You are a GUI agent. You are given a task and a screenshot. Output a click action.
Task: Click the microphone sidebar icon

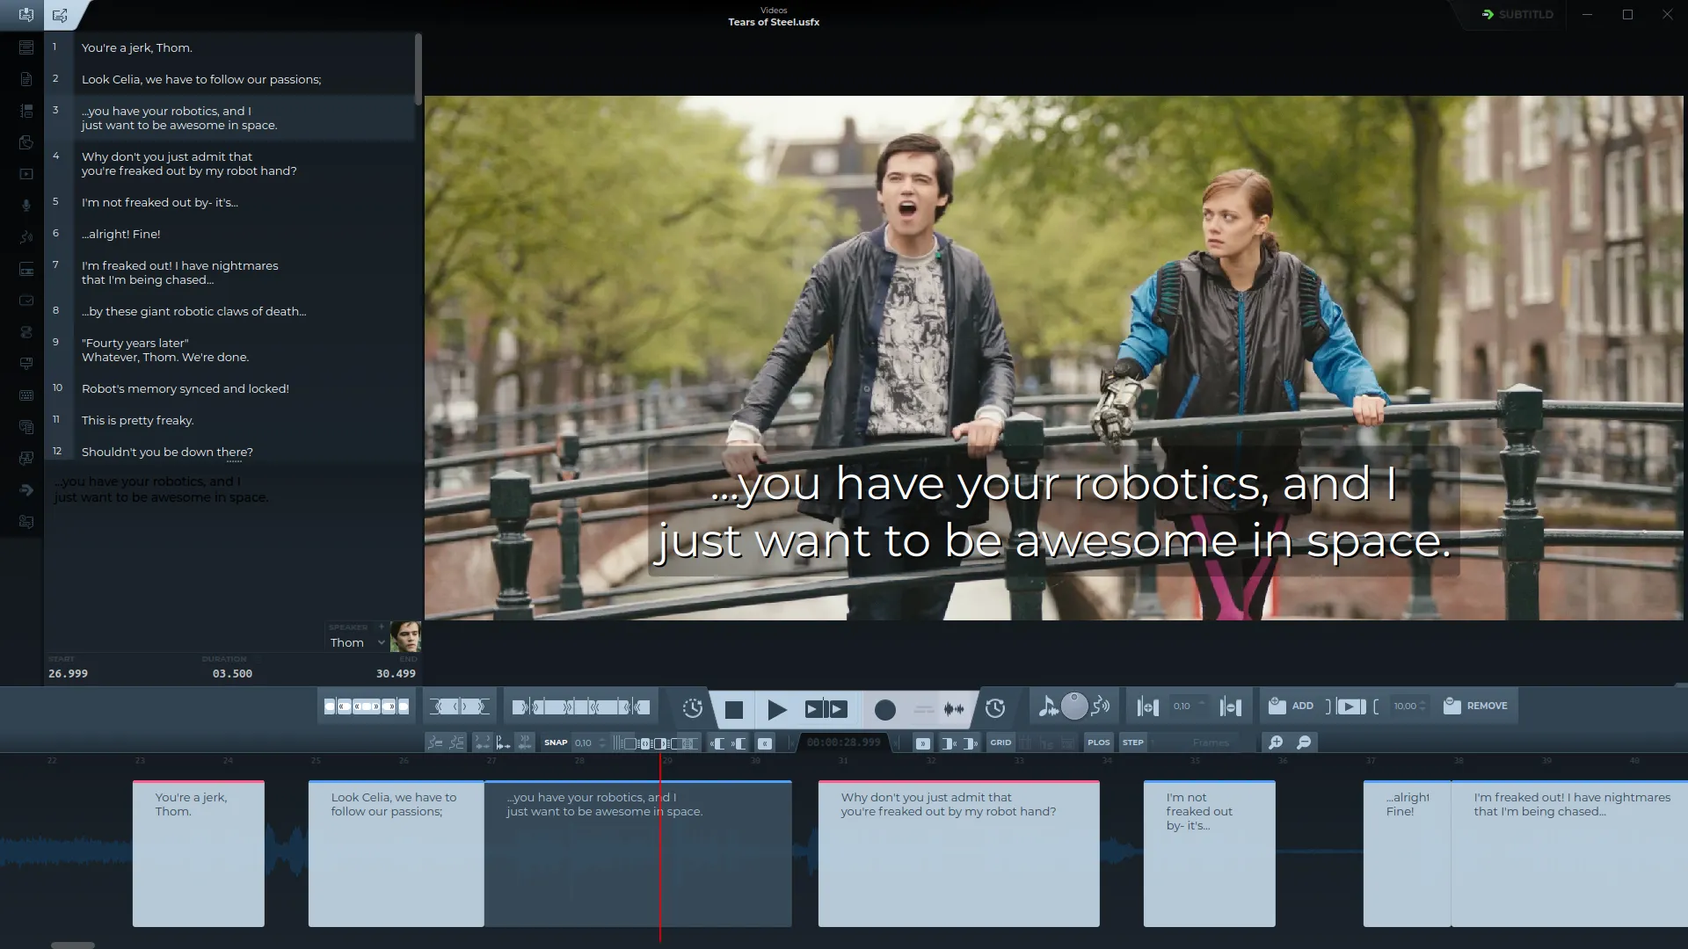(x=26, y=206)
